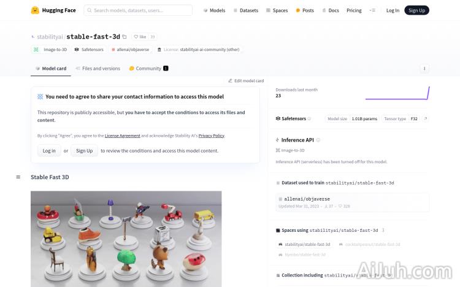The height and width of the screenshot is (287, 460).
Task: Expand the navigation more-menu icon
Action: point(372,10)
